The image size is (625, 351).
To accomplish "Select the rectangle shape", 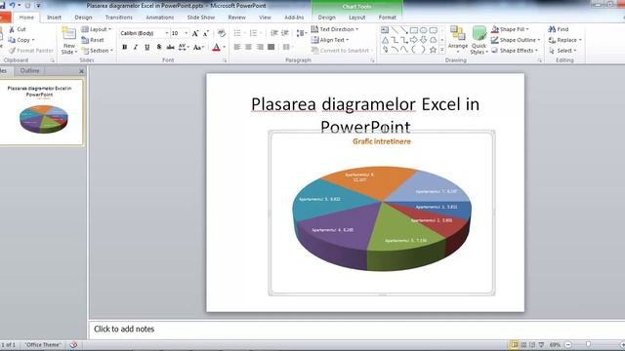I will [414, 30].
